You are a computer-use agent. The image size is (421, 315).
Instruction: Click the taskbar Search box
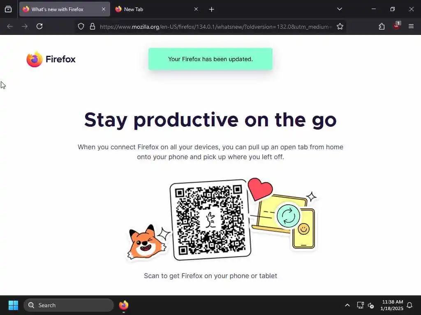(x=69, y=305)
